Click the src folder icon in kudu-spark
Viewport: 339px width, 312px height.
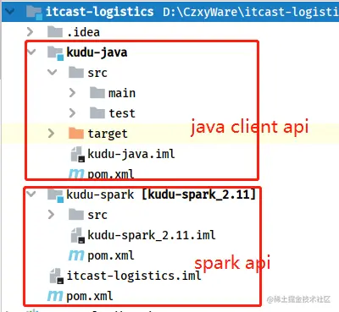pos(76,214)
